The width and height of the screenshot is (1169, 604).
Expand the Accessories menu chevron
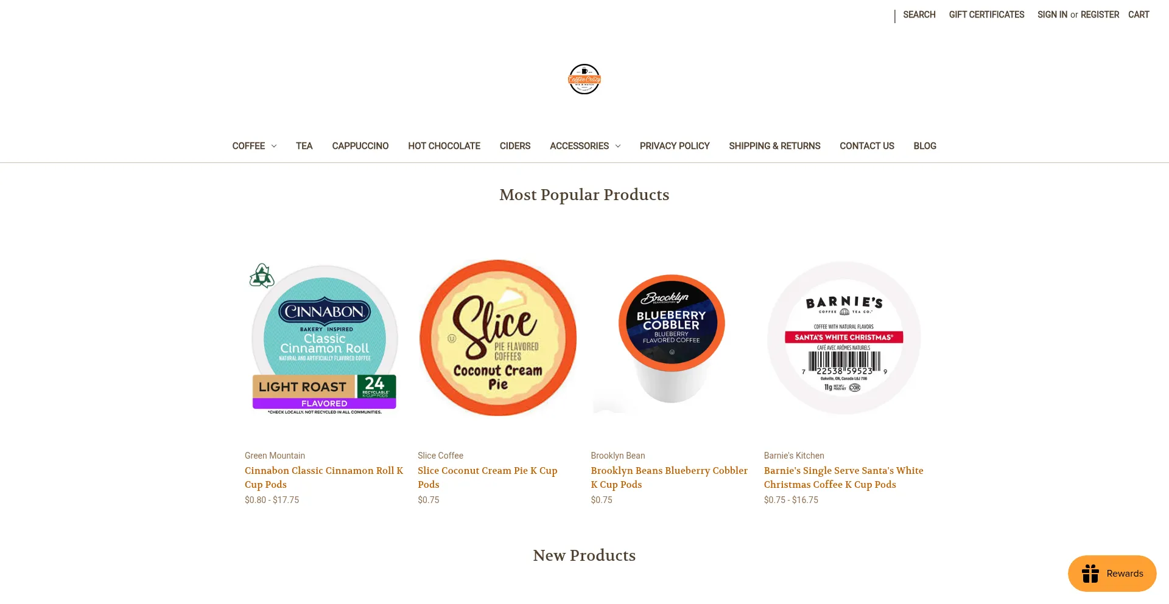[618, 146]
